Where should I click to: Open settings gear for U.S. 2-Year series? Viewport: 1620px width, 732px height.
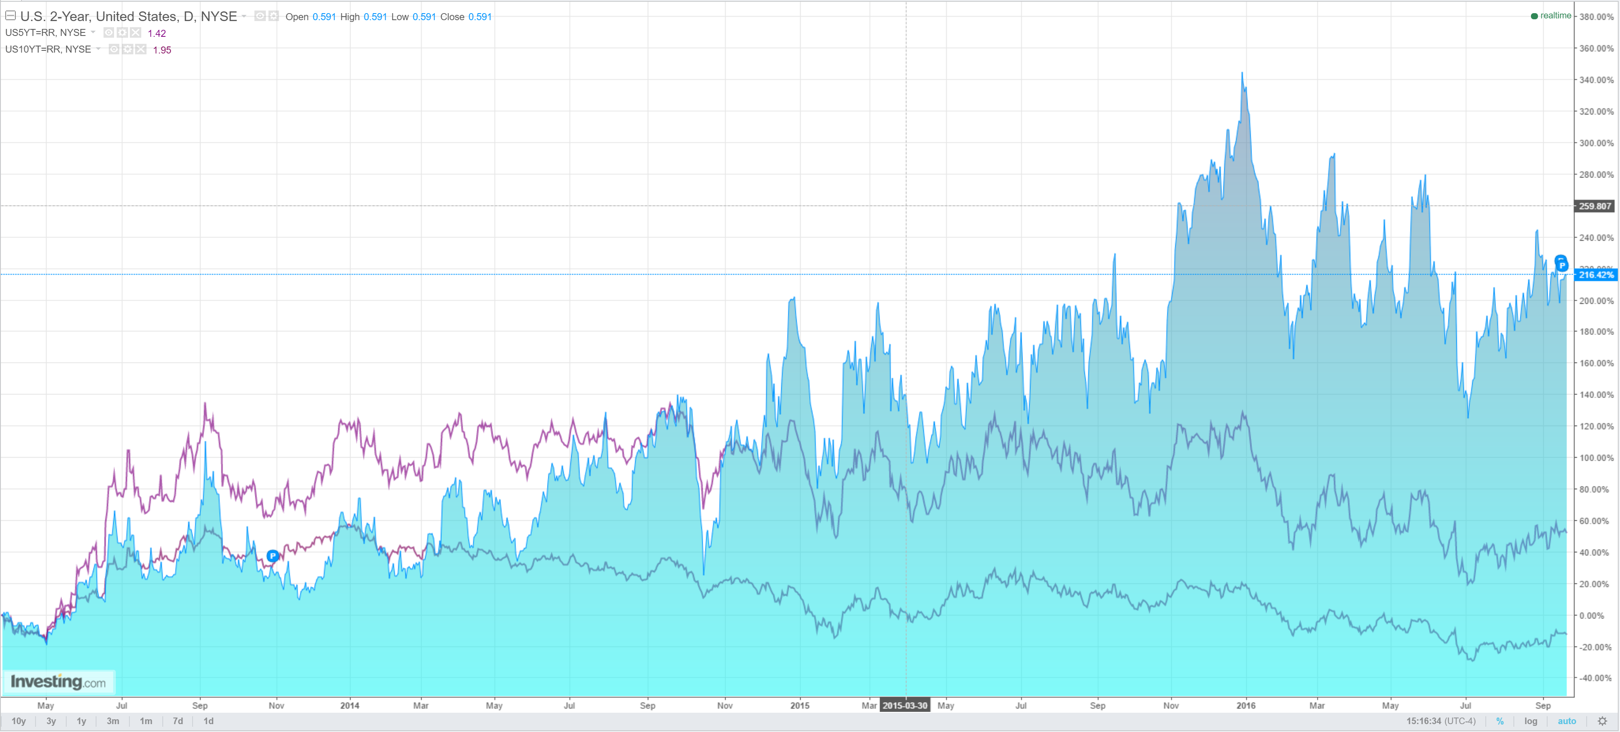click(x=274, y=16)
